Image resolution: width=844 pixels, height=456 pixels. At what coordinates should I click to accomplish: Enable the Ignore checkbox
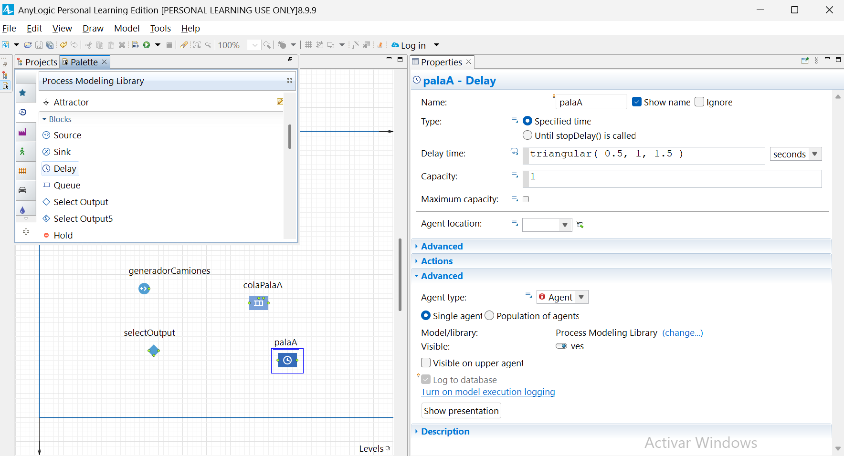(699, 102)
